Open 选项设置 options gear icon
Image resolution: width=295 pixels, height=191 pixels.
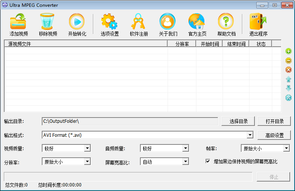109,22
